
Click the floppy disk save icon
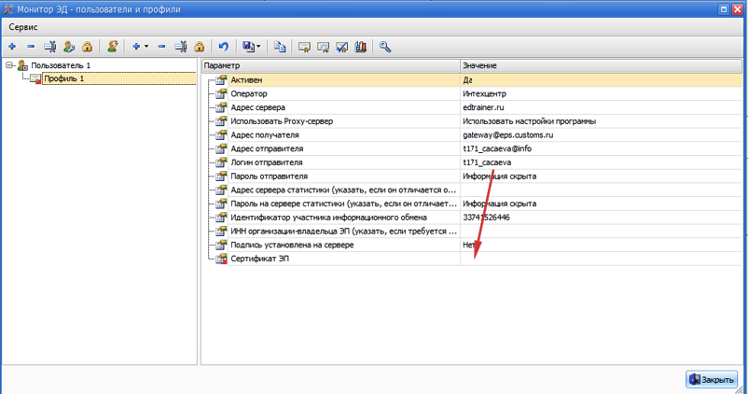point(248,46)
